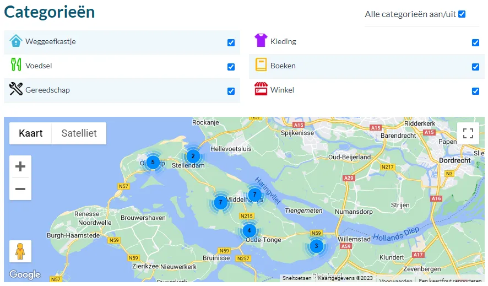This screenshot has height=286, width=488.
Task: Open the Sneltoetsen keyboard shortcuts link
Action: pyautogui.click(x=297, y=279)
